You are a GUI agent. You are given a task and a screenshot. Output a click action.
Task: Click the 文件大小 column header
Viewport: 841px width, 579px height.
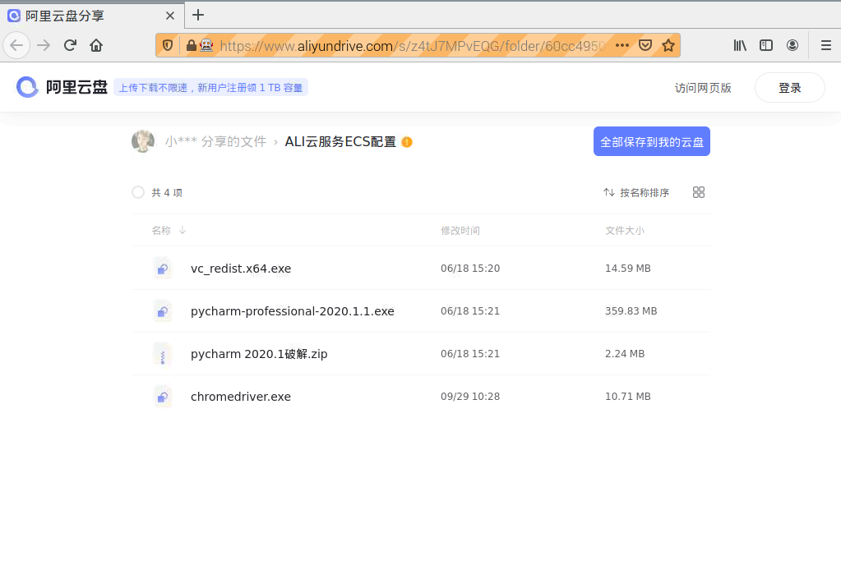pos(625,230)
